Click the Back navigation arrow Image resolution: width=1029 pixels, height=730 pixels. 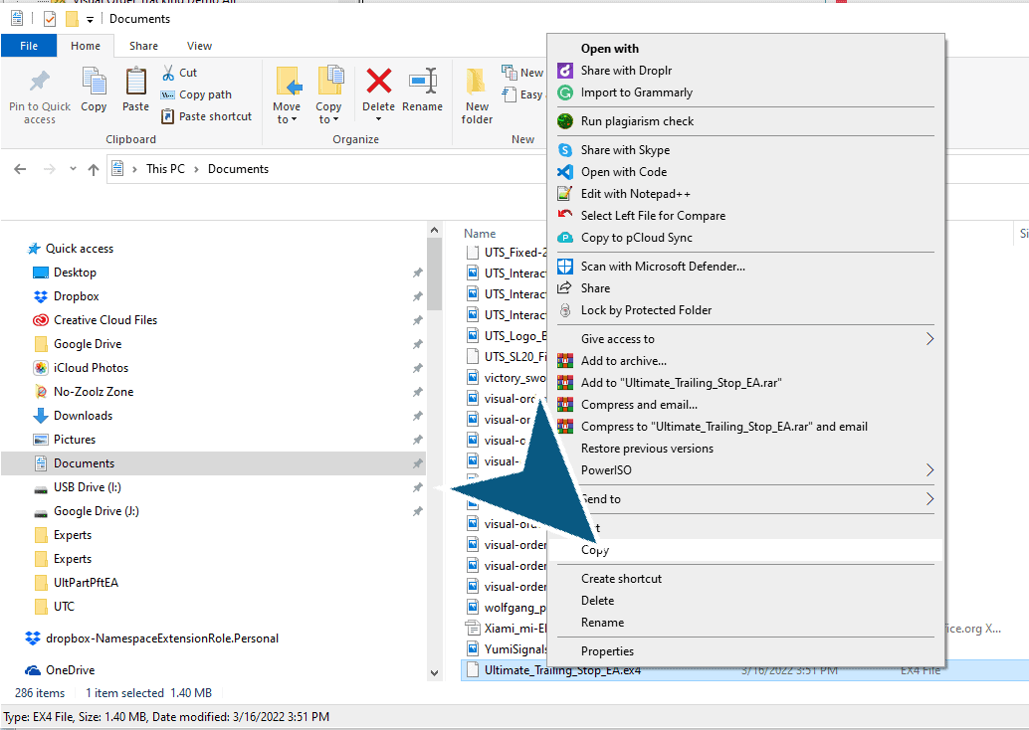click(20, 169)
